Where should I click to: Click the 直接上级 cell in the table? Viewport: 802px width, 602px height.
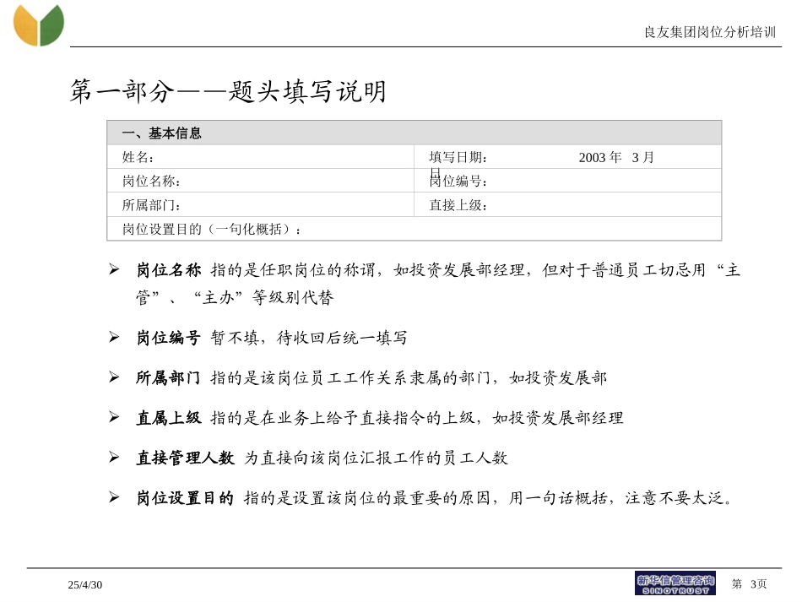568,205
